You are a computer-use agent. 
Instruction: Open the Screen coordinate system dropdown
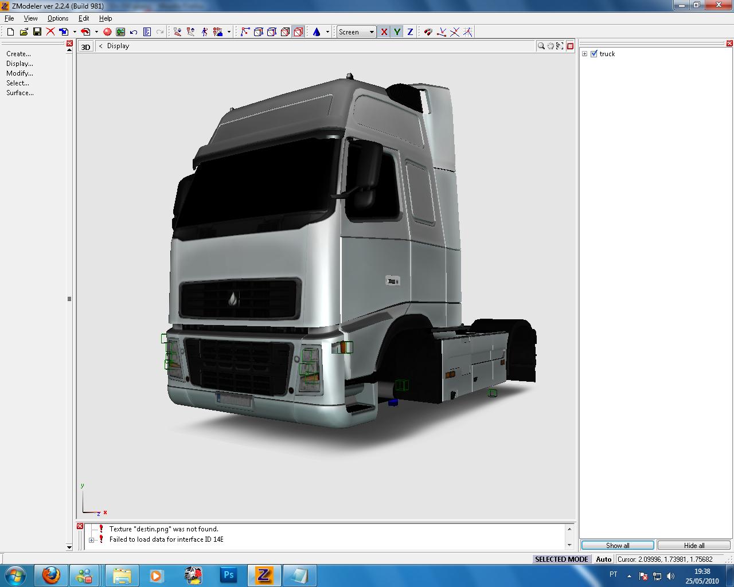point(372,32)
